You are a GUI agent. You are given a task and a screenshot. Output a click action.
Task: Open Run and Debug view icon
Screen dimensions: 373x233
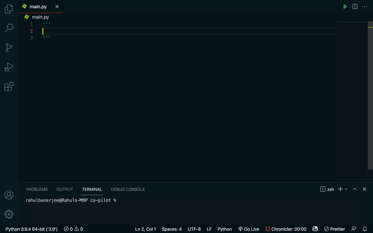click(9, 67)
